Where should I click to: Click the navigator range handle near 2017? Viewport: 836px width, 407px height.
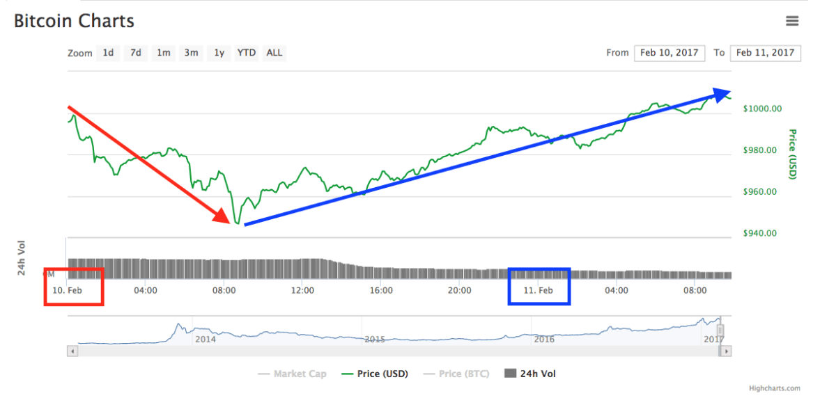click(721, 330)
